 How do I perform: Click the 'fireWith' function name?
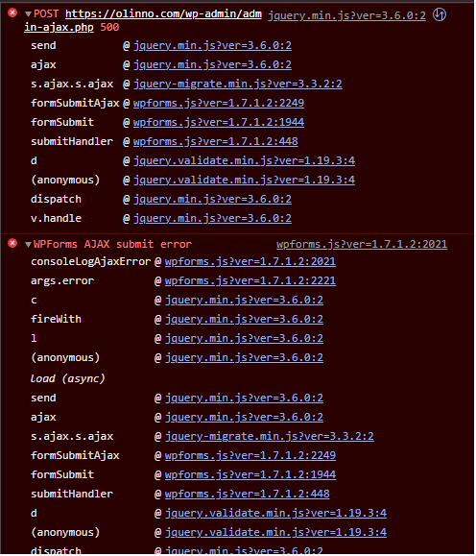[56, 319]
